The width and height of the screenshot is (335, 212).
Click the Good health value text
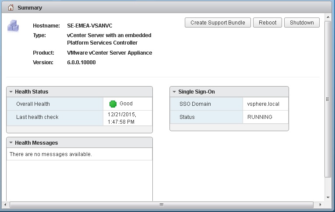tap(126, 104)
